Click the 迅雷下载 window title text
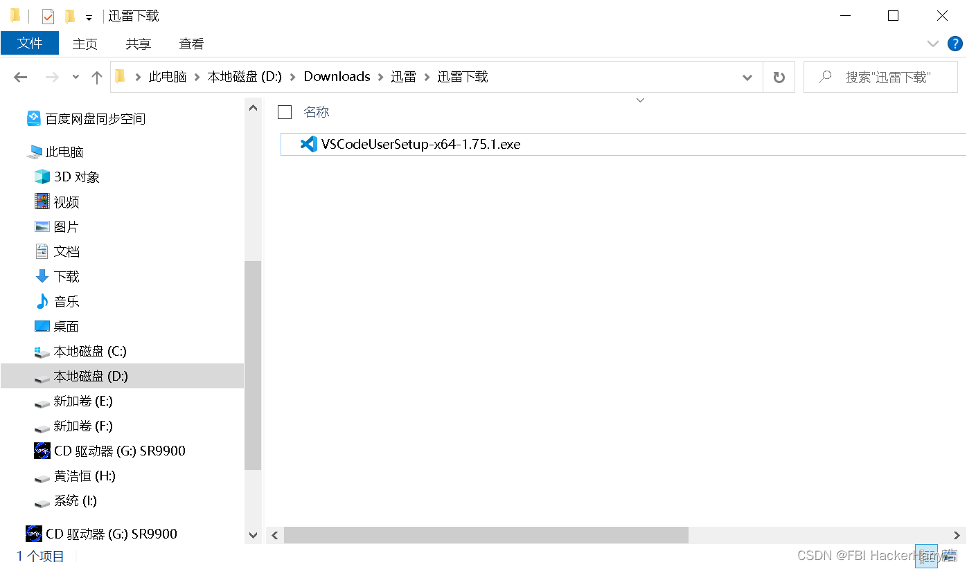This screenshot has height=569, width=967. click(134, 16)
